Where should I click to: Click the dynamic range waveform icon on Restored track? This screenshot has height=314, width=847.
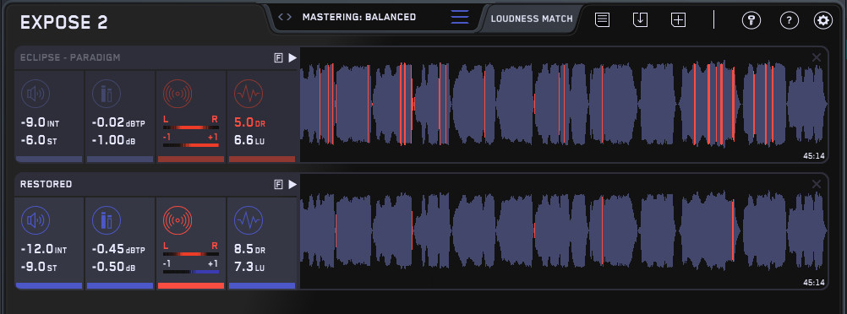click(249, 220)
